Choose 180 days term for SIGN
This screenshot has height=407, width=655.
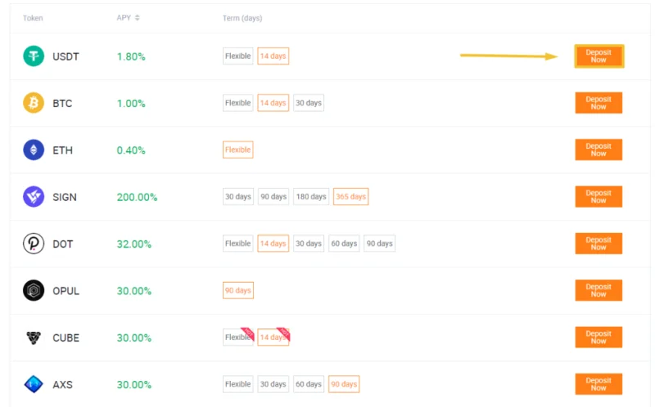click(x=311, y=196)
